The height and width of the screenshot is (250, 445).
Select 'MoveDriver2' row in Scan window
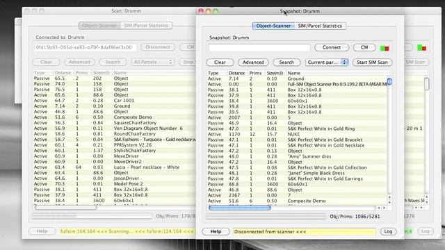114,162
